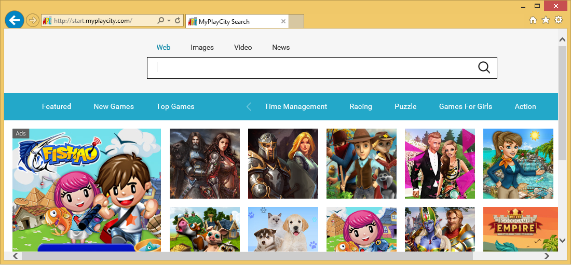571x278 pixels.
Task: Open the browser Home icon
Action: pos(533,20)
